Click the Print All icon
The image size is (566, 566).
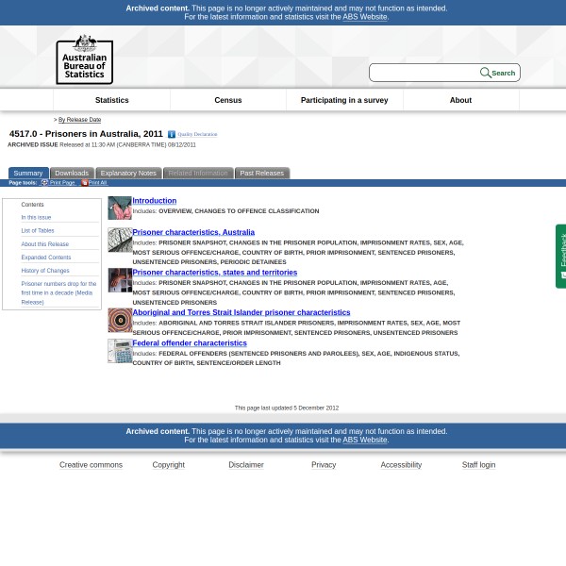click(84, 182)
